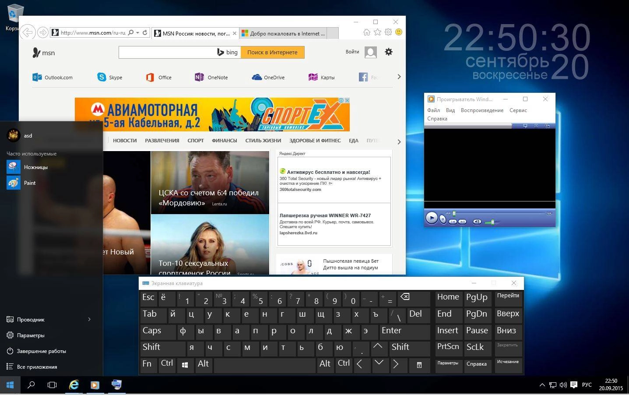Expand more MSN news categories chevron

pos(399,142)
